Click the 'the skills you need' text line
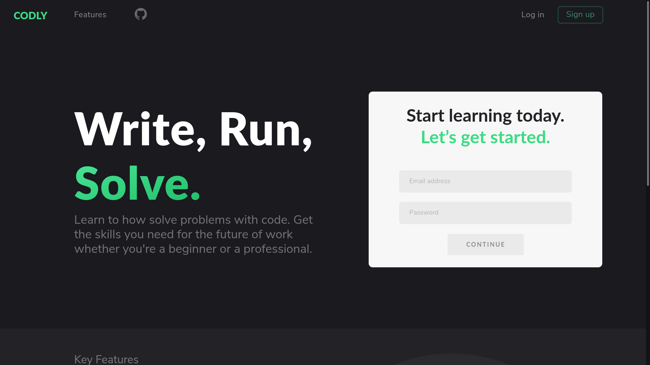This screenshot has height=365, width=650. pyautogui.click(x=183, y=234)
